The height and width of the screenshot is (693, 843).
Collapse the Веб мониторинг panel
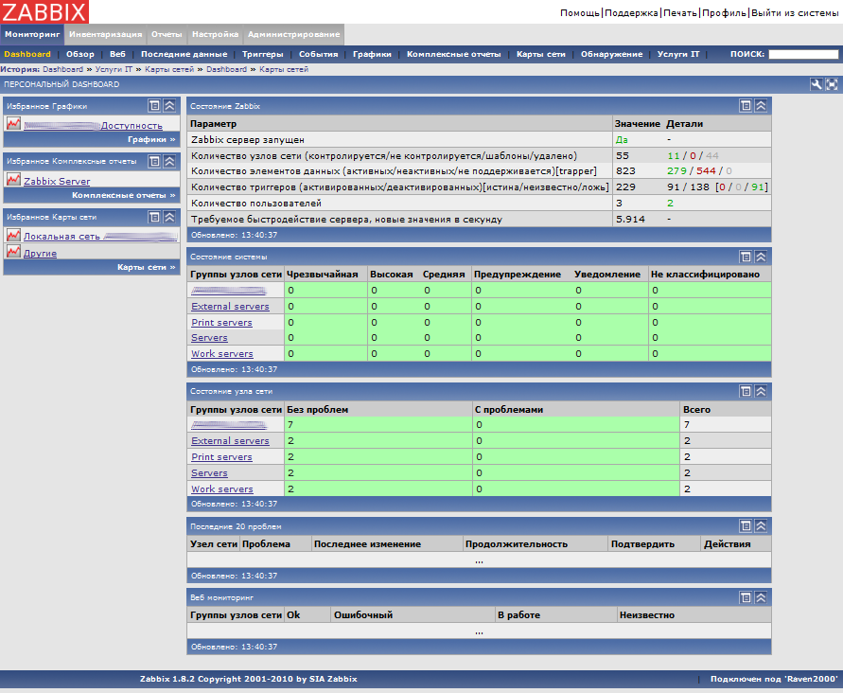tap(761, 597)
